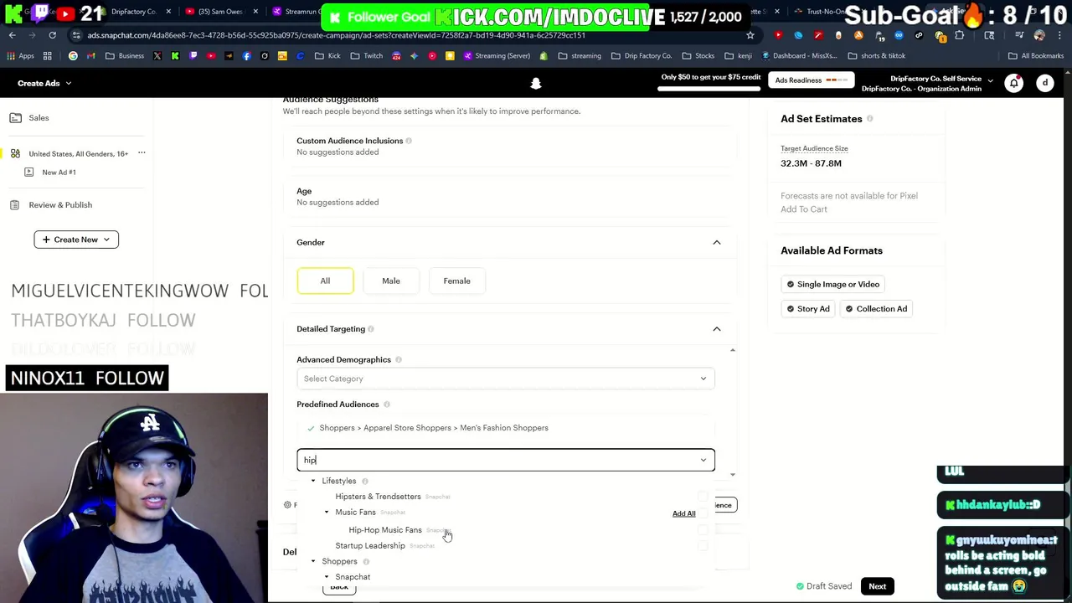This screenshot has width=1072, height=603.
Task: Click the predefined audience search dropdown arrow
Action: (703, 460)
